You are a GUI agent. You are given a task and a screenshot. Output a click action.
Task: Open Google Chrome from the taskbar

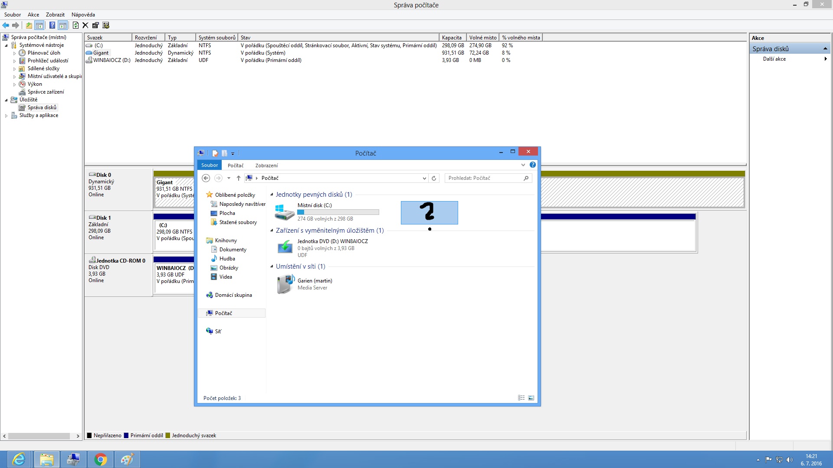point(101,459)
